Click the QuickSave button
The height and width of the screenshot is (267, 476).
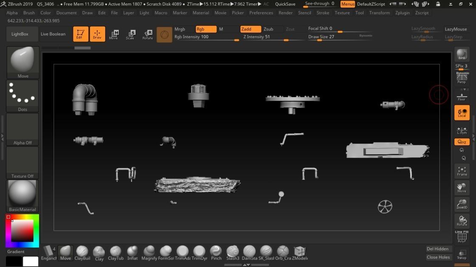(285, 4)
